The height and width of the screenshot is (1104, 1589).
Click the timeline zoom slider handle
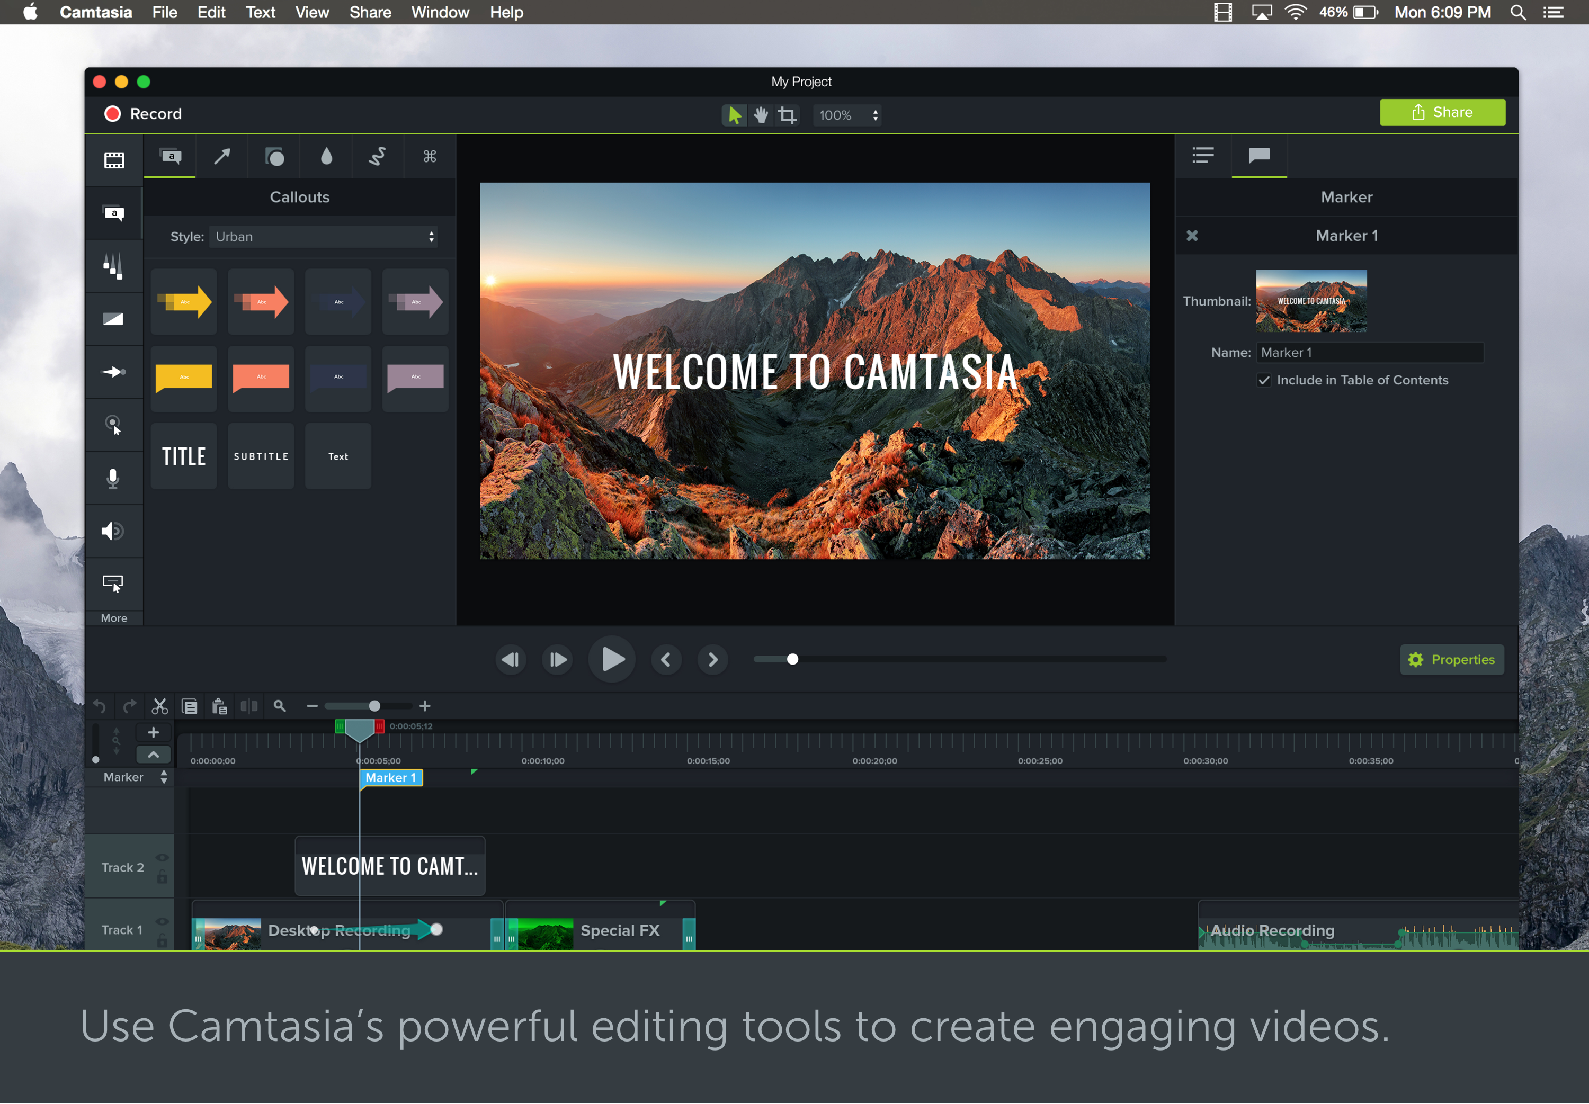coord(374,706)
